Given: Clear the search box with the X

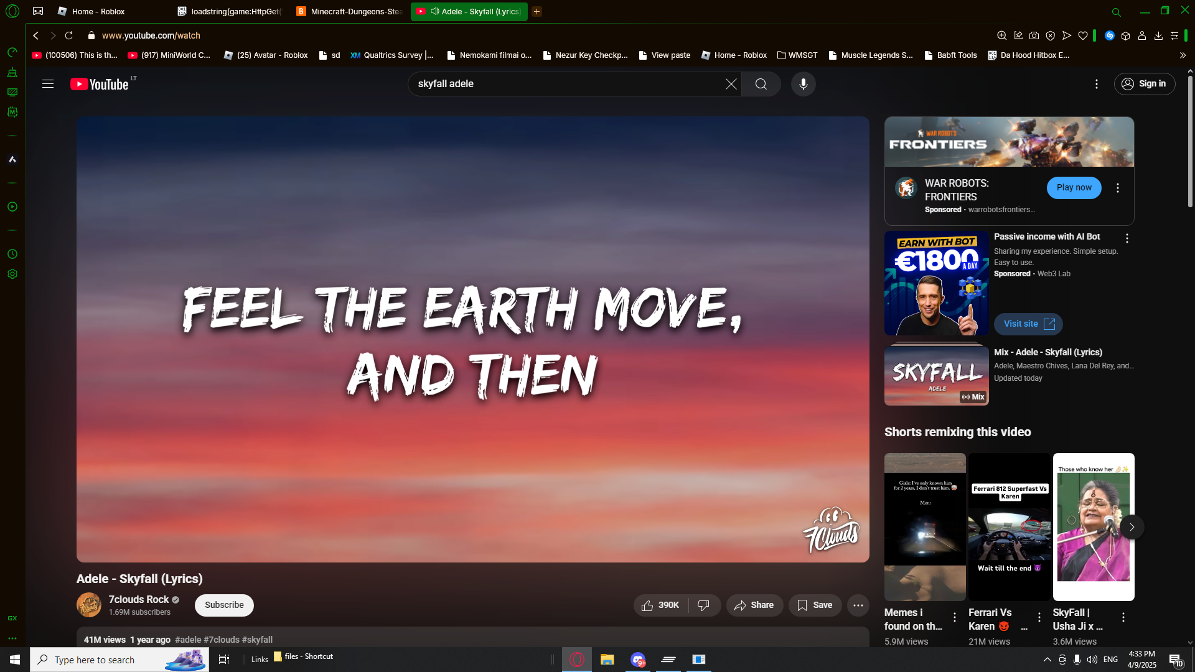Looking at the screenshot, I should tap(731, 84).
